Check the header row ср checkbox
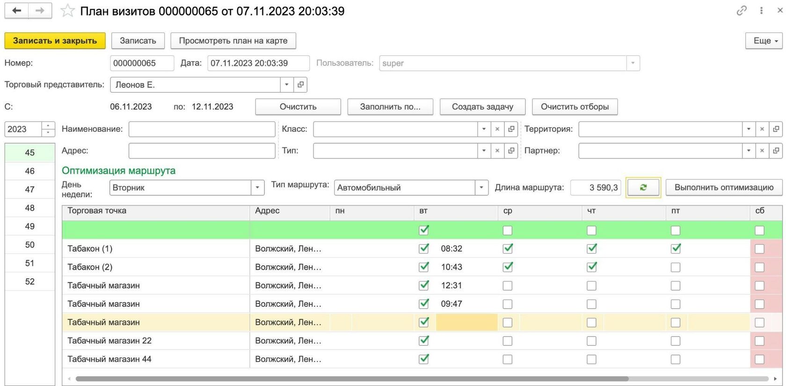 (508, 230)
